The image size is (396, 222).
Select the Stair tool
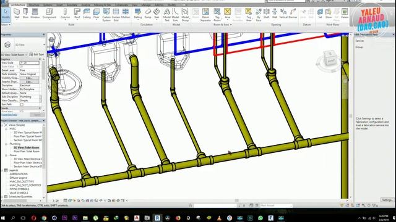pyautogui.click(x=157, y=14)
